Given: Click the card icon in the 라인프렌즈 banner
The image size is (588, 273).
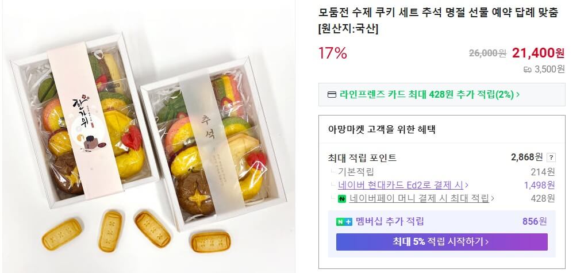Looking at the screenshot, I should point(332,95).
